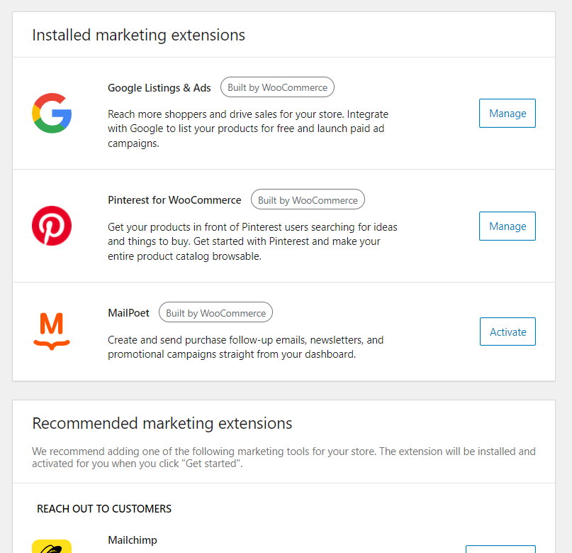Screen dimensions: 572x553
Task: Open the Mailchimp extension title
Action: tap(133, 540)
